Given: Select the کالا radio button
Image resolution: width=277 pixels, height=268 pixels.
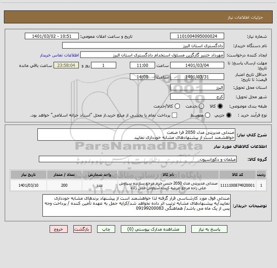Looking at the screenshot, I should point(220,106).
